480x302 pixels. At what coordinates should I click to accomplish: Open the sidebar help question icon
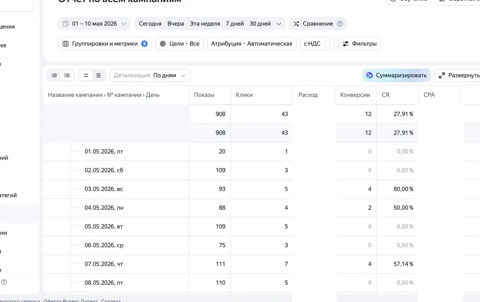4,282
